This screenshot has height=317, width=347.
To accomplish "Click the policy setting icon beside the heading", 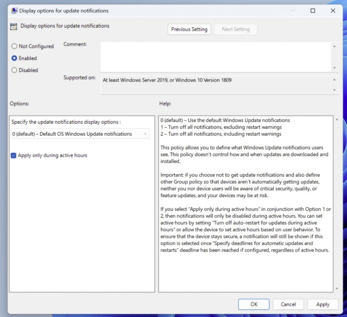I will point(14,27).
